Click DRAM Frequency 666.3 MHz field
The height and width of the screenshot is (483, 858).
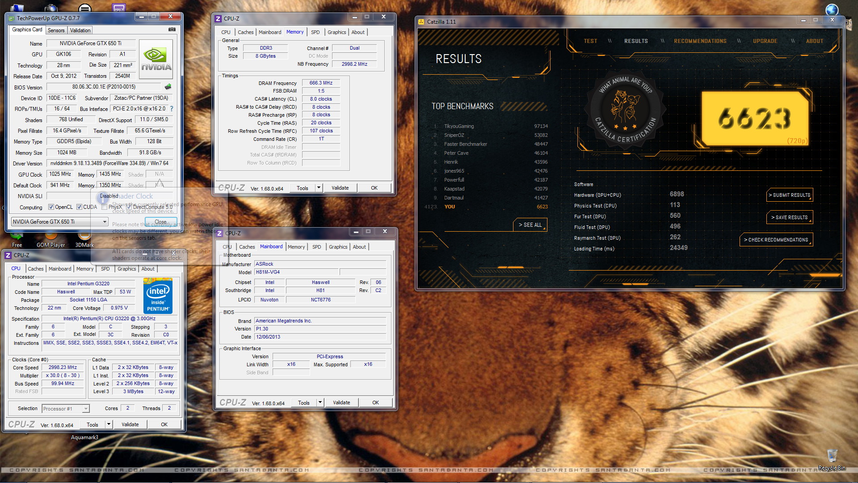[321, 83]
